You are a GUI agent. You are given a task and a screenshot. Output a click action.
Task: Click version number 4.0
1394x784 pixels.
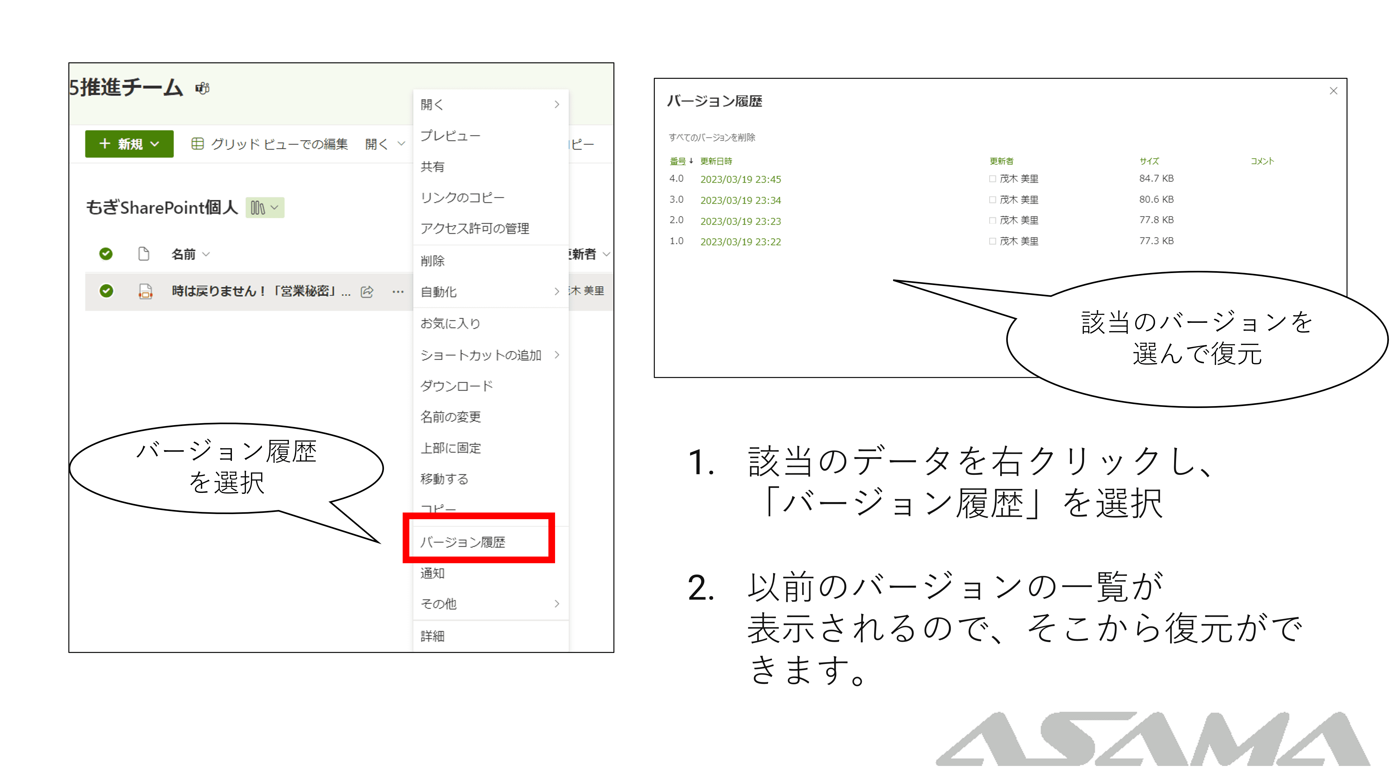[x=676, y=179]
